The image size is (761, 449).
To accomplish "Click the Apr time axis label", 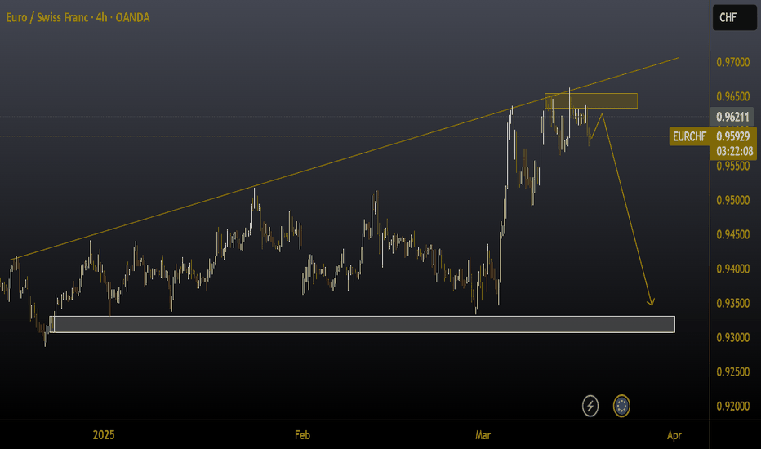I will 674,435.
